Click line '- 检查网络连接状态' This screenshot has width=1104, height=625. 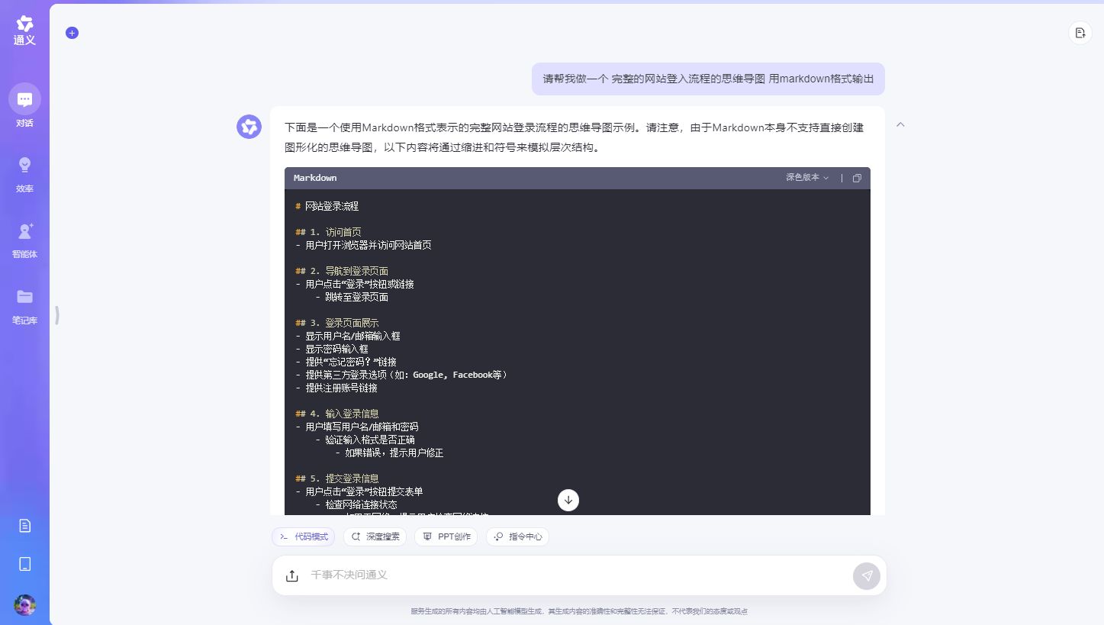tap(356, 504)
